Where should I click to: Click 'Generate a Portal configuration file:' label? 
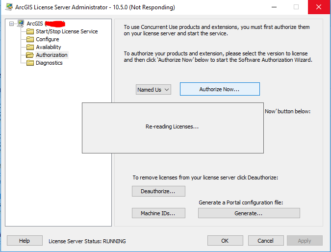(x=241, y=202)
